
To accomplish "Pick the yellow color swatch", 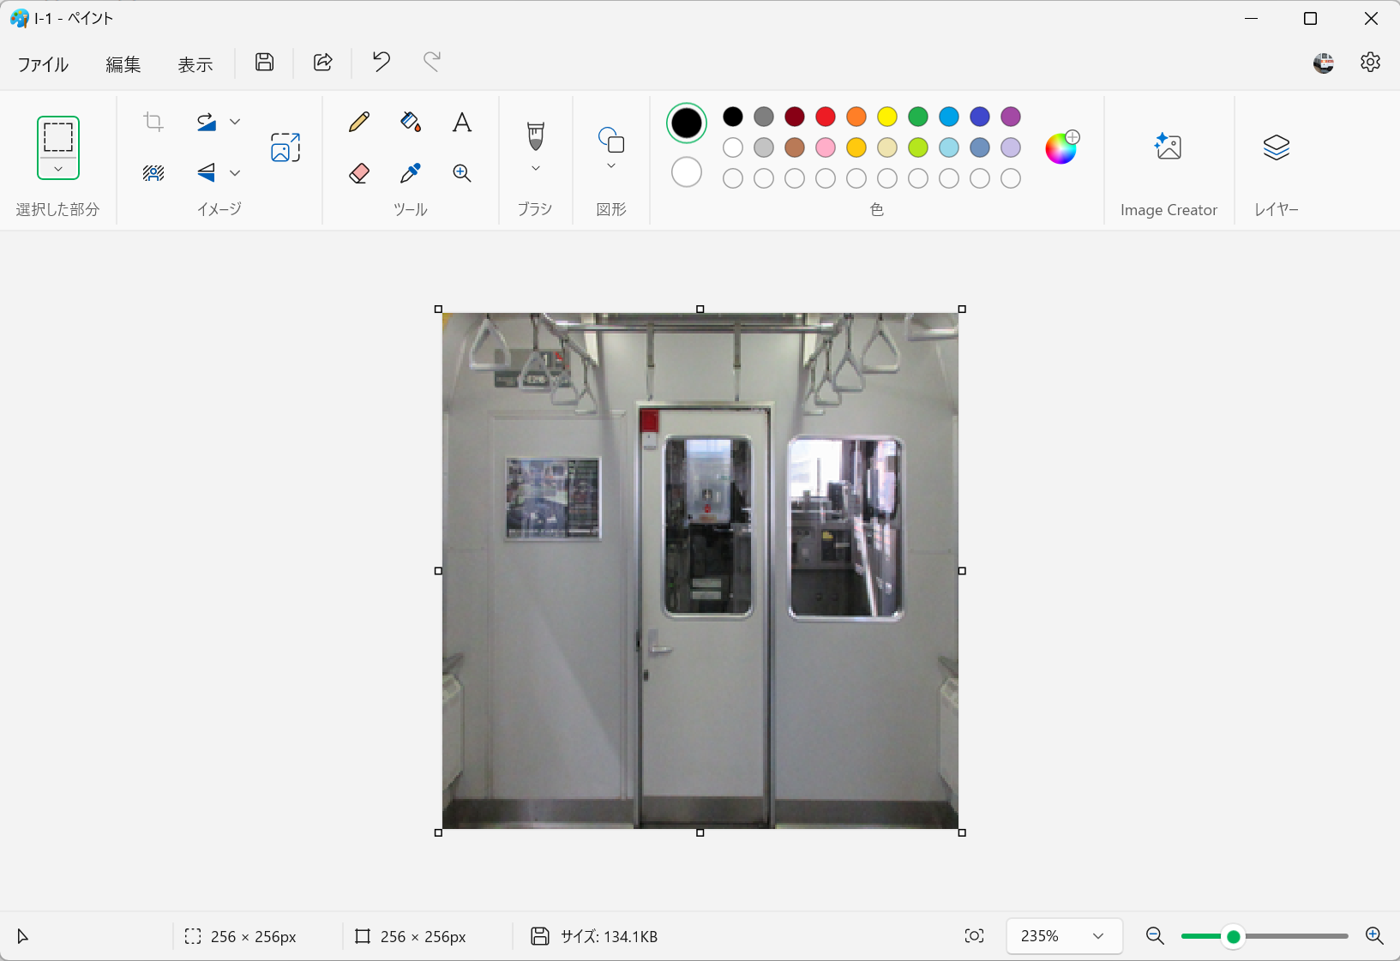I will [x=887, y=117].
